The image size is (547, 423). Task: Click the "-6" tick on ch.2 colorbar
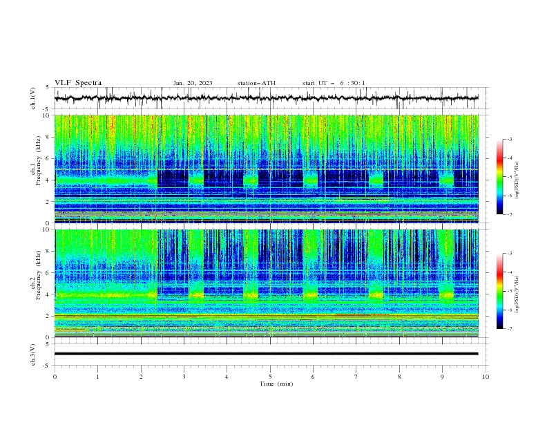tap(510, 310)
